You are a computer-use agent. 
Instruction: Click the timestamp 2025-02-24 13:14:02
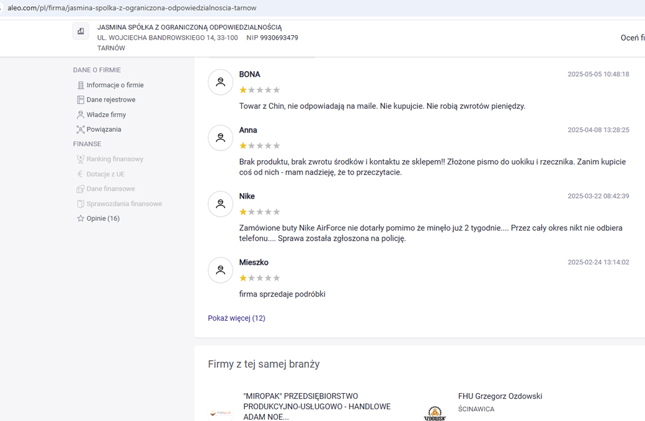coord(598,262)
